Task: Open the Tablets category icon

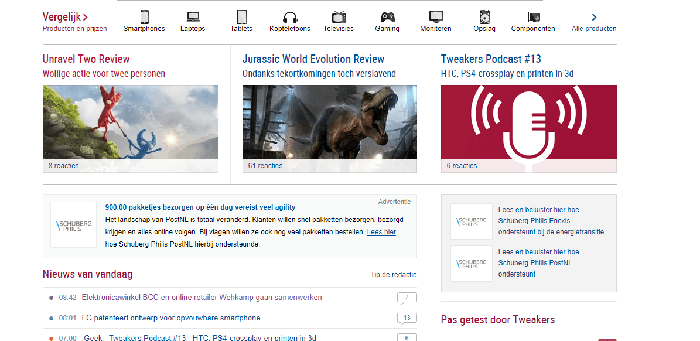Action: 241,17
